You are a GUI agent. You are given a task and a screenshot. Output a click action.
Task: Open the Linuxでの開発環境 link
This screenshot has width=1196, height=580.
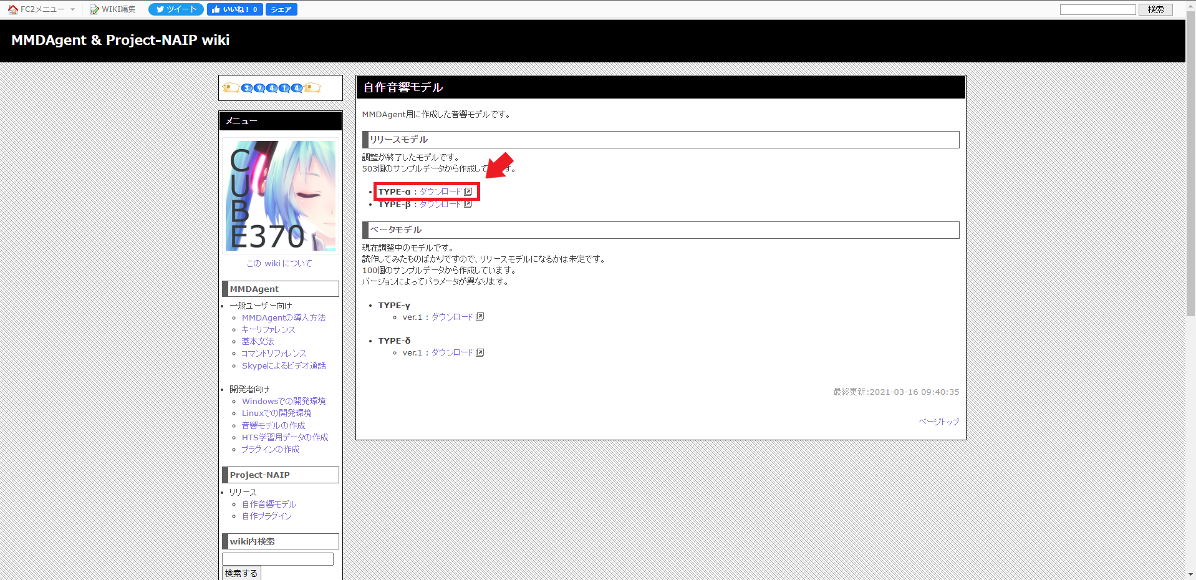click(277, 413)
